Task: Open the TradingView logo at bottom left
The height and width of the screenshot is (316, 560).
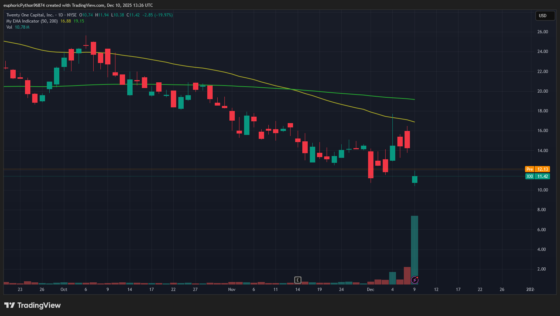Action: (x=32, y=305)
